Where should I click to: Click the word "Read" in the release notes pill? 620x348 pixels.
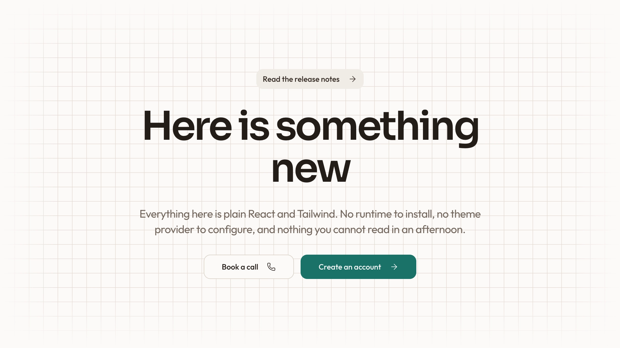(x=271, y=79)
